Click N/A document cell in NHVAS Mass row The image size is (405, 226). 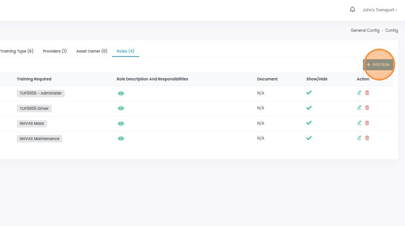(x=261, y=123)
